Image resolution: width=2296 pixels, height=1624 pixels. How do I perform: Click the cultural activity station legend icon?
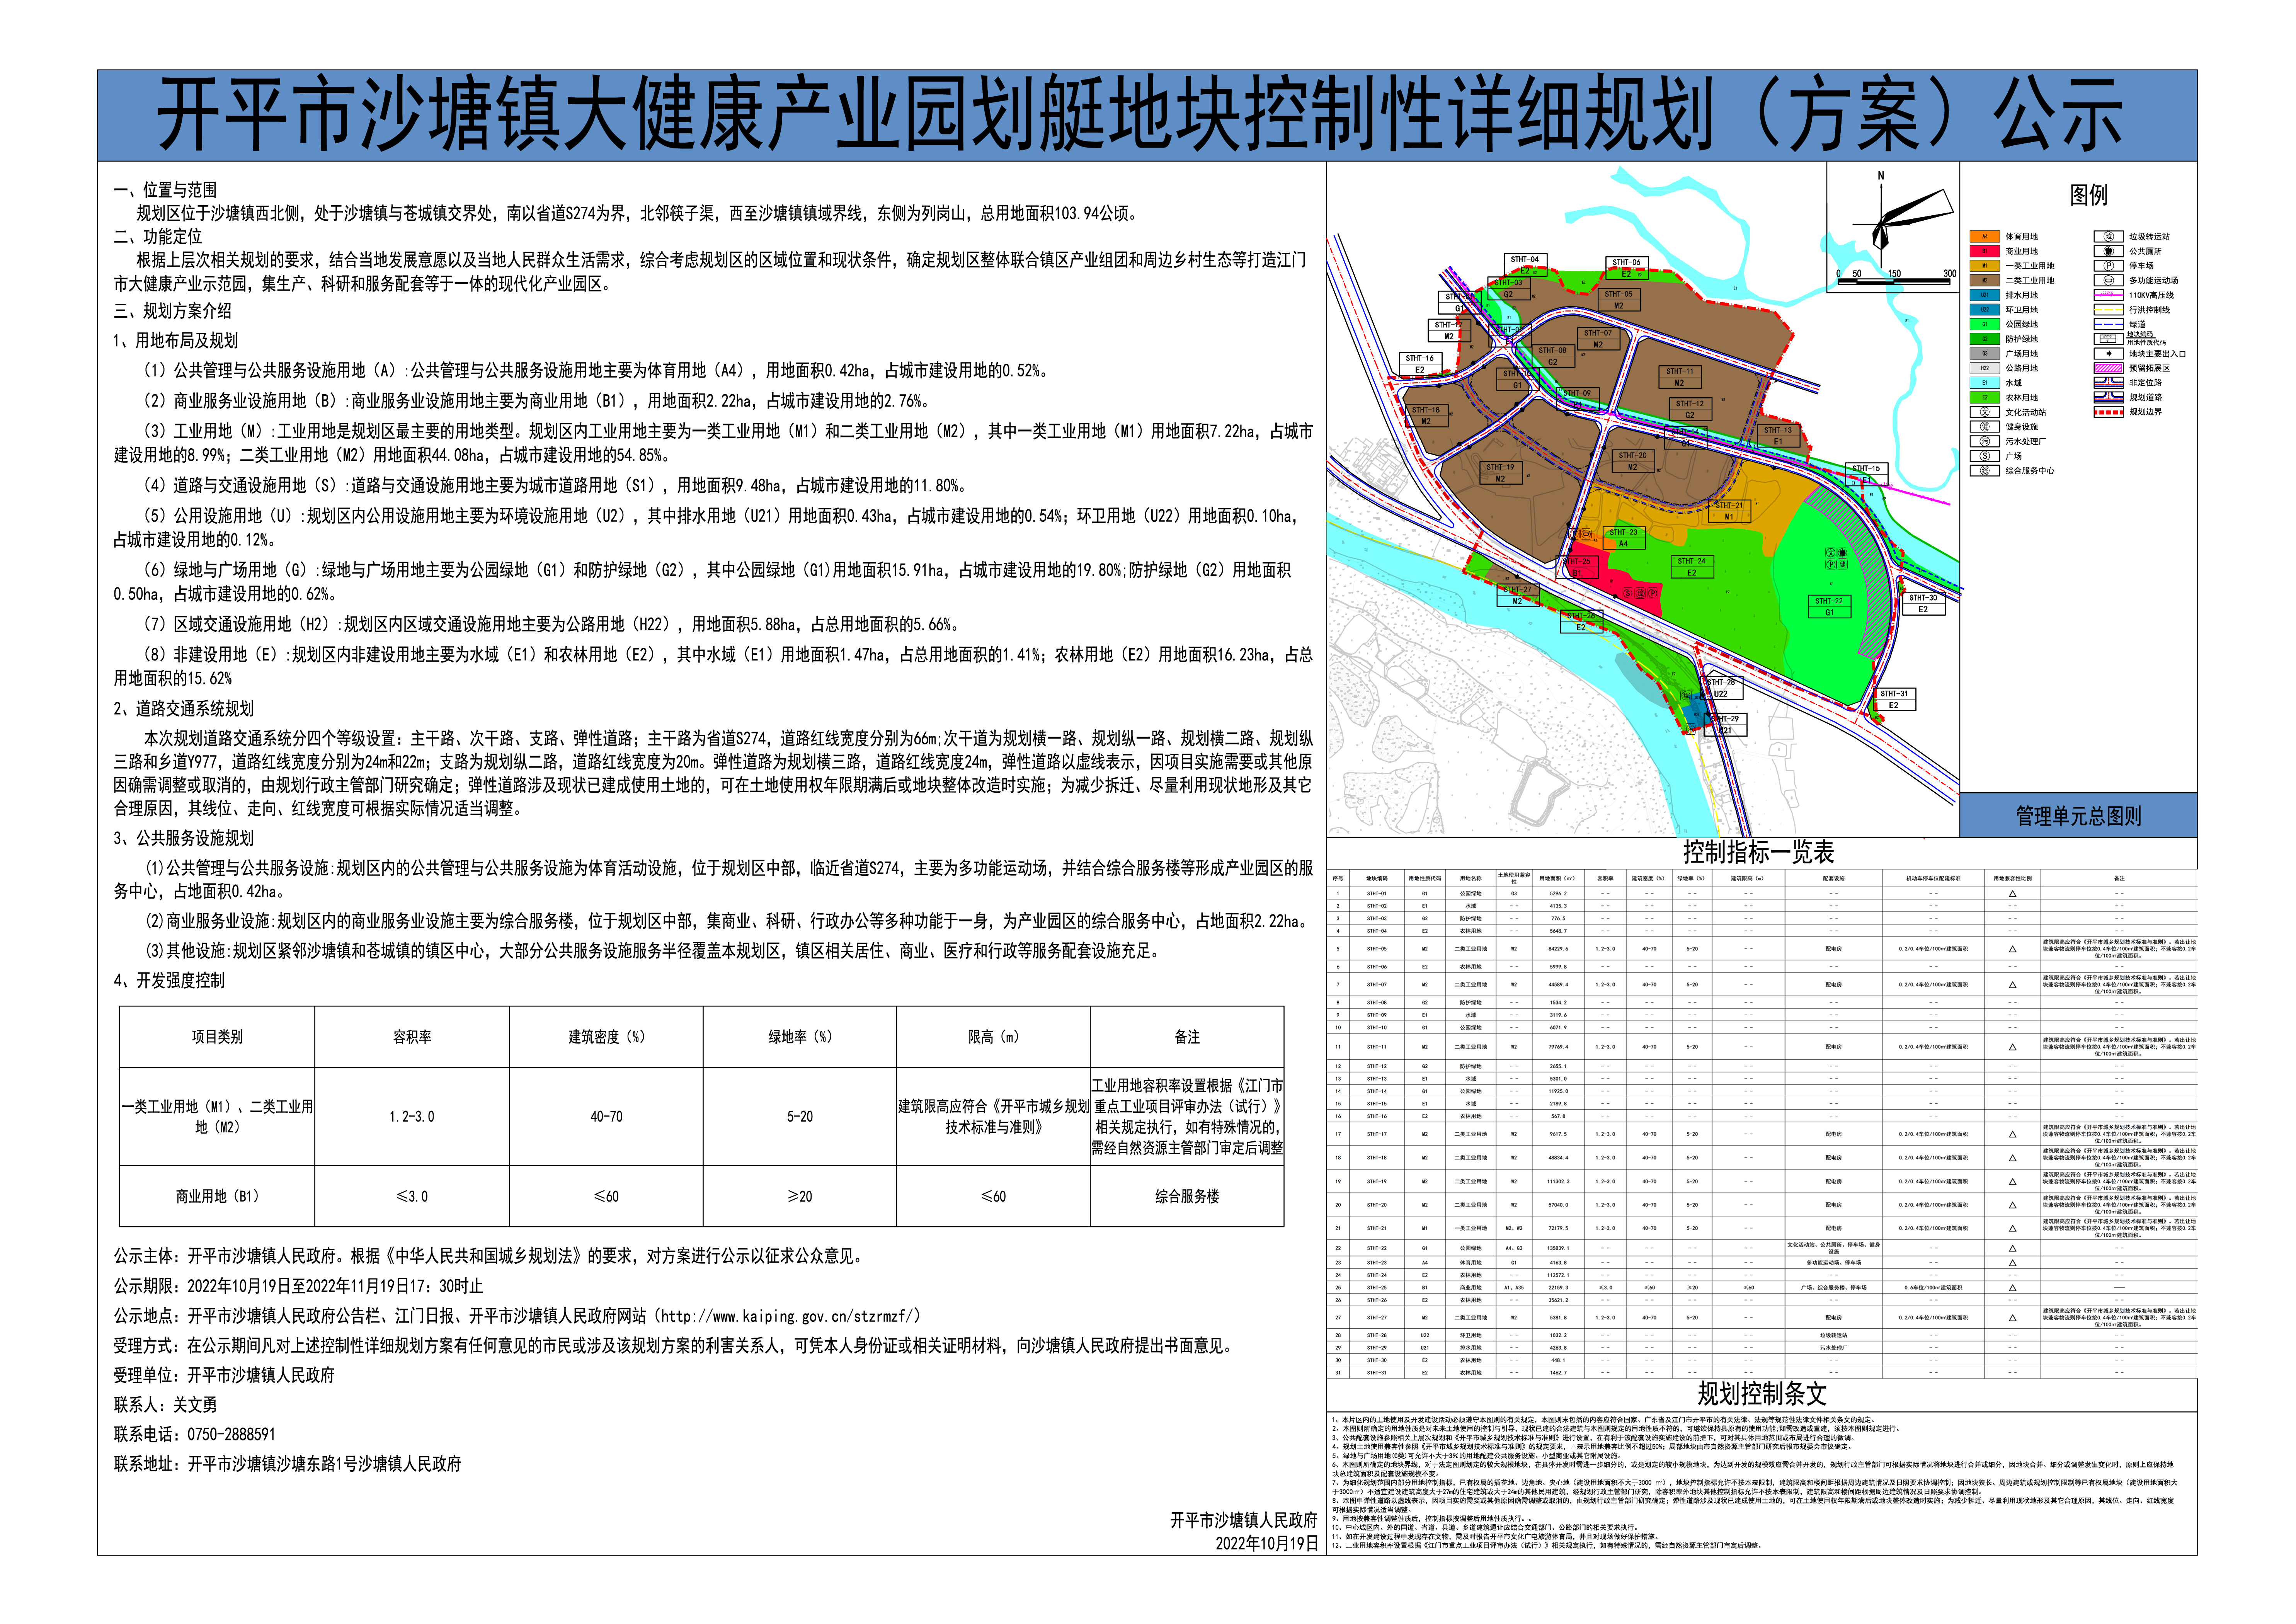point(1984,412)
